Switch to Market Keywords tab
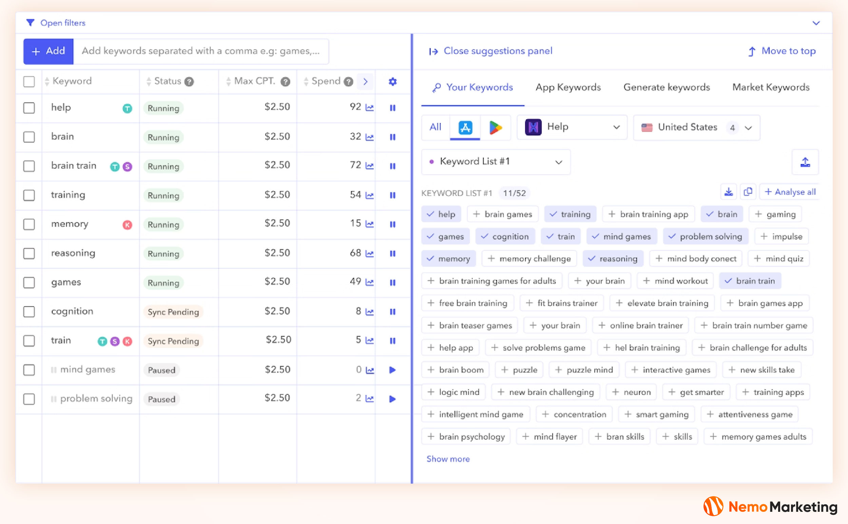848x524 pixels. [771, 88]
